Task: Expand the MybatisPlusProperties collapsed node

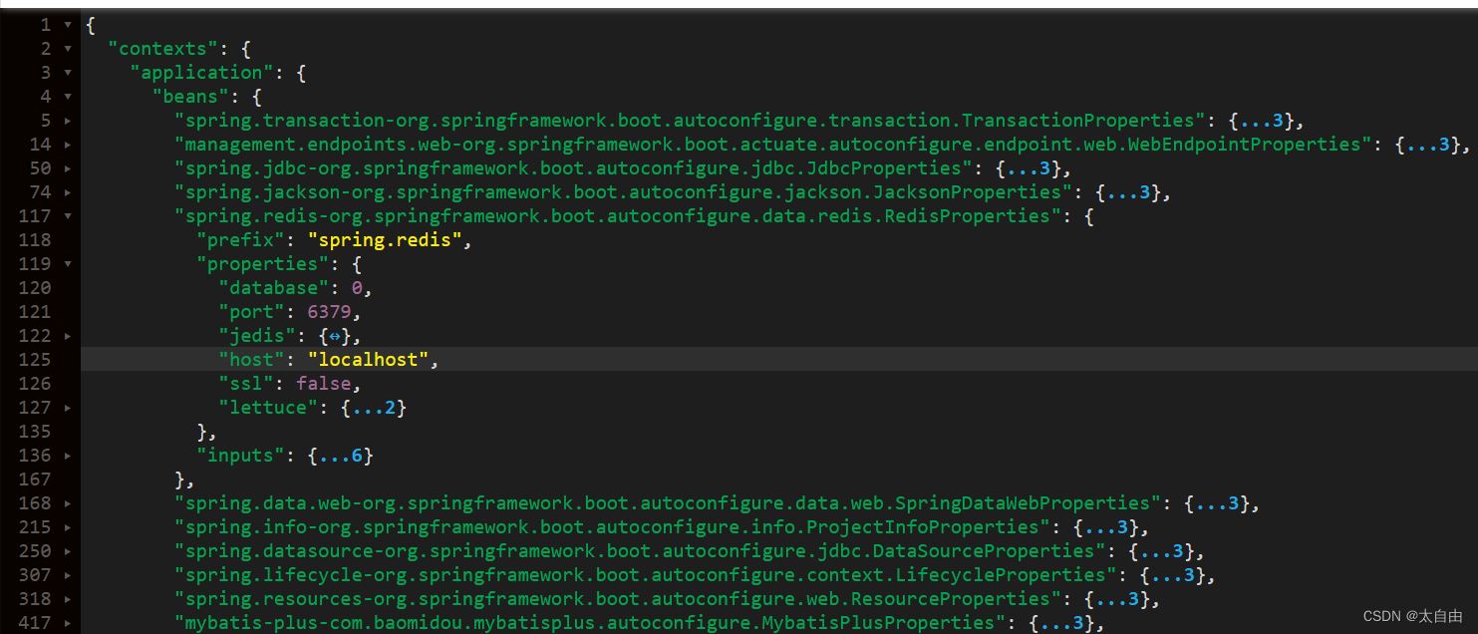Action: 68,622
